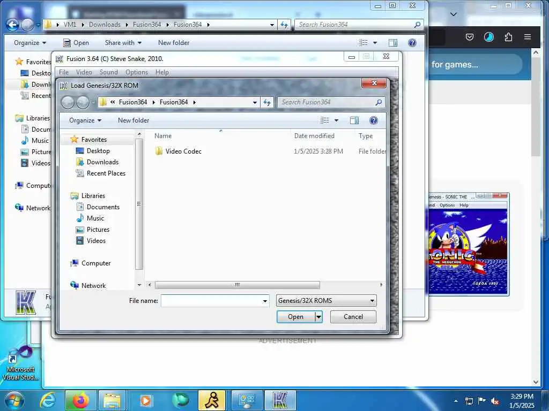The image size is (549, 411).
Task: Cancel the Load Genesis/32X ROM dialog
Action: point(353,317)
